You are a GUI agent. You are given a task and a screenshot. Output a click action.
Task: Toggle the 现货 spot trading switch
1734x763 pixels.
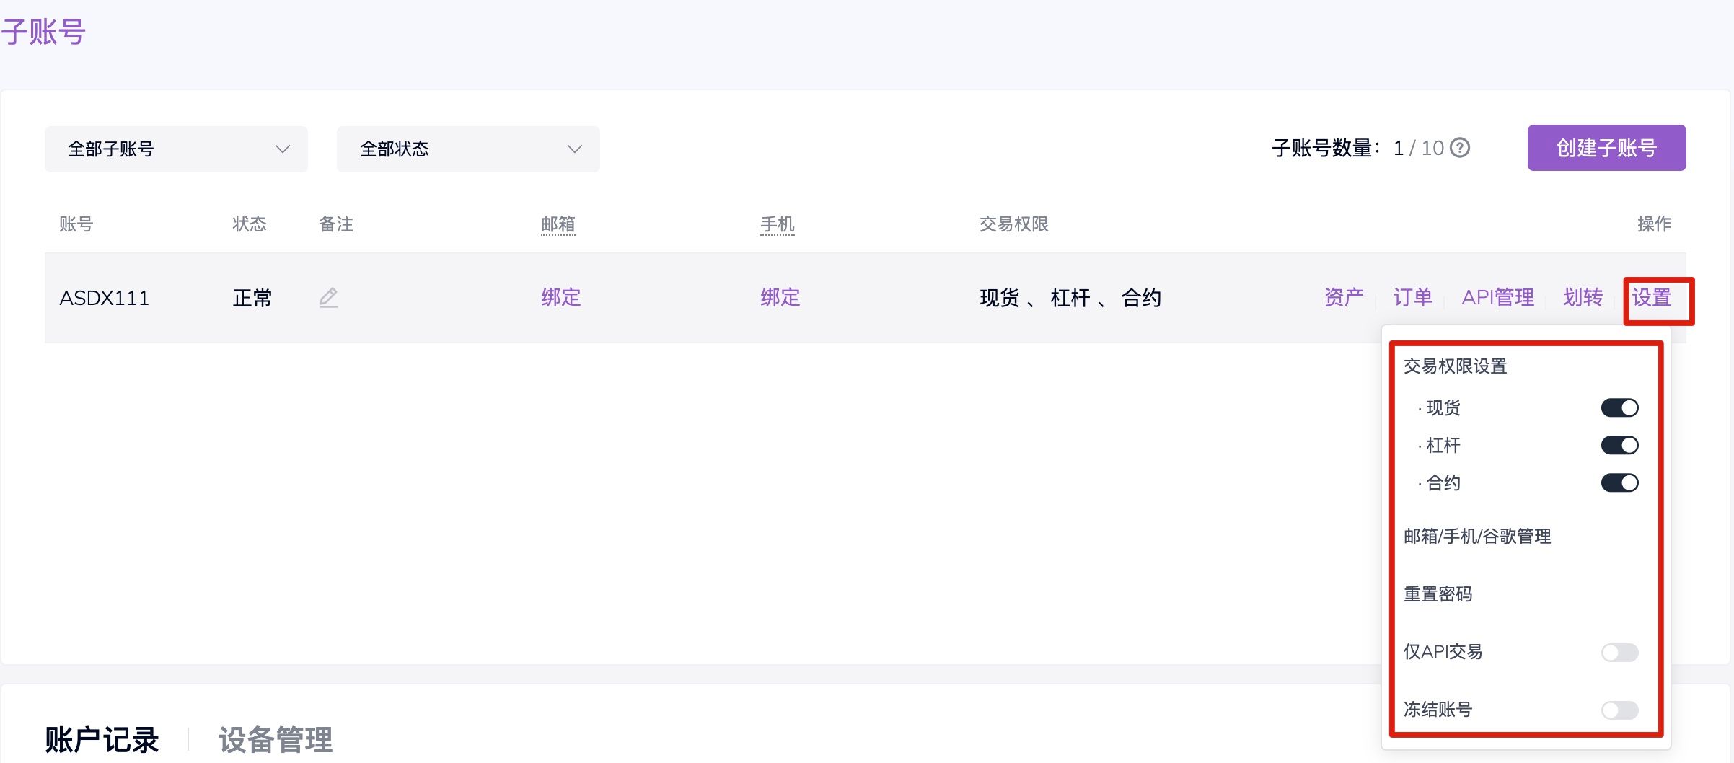point(1619,408)
